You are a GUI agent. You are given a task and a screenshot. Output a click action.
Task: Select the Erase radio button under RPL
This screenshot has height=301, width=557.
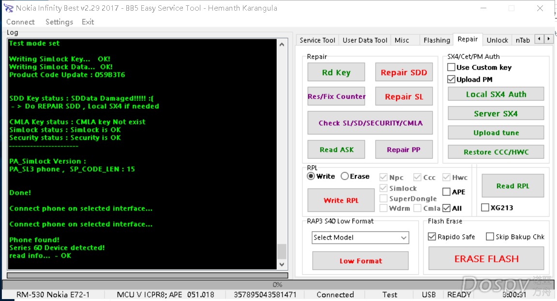(345, 176)
